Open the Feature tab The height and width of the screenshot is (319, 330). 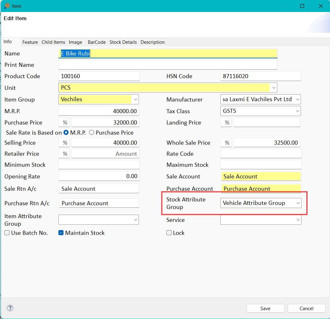pos(30,42)
